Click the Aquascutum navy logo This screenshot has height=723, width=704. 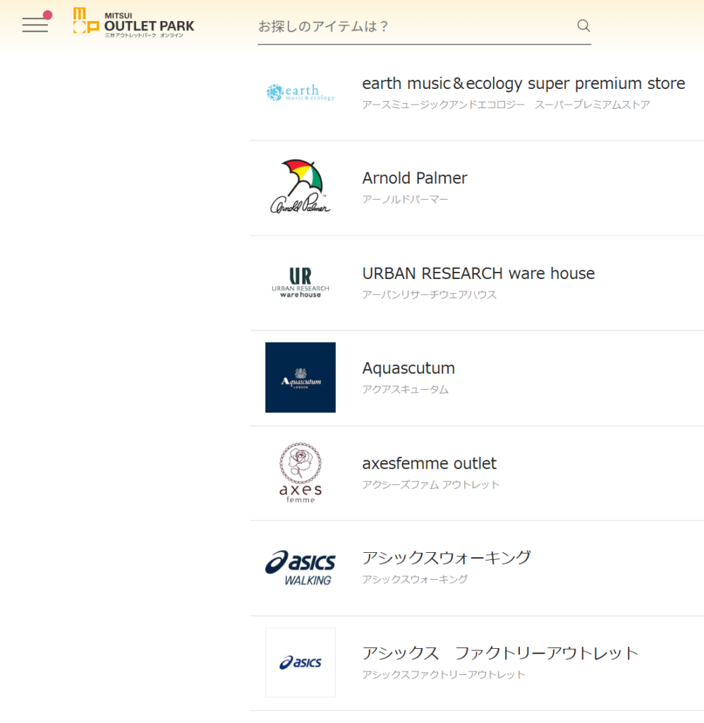pyautogui.click(x=301, y=377)
